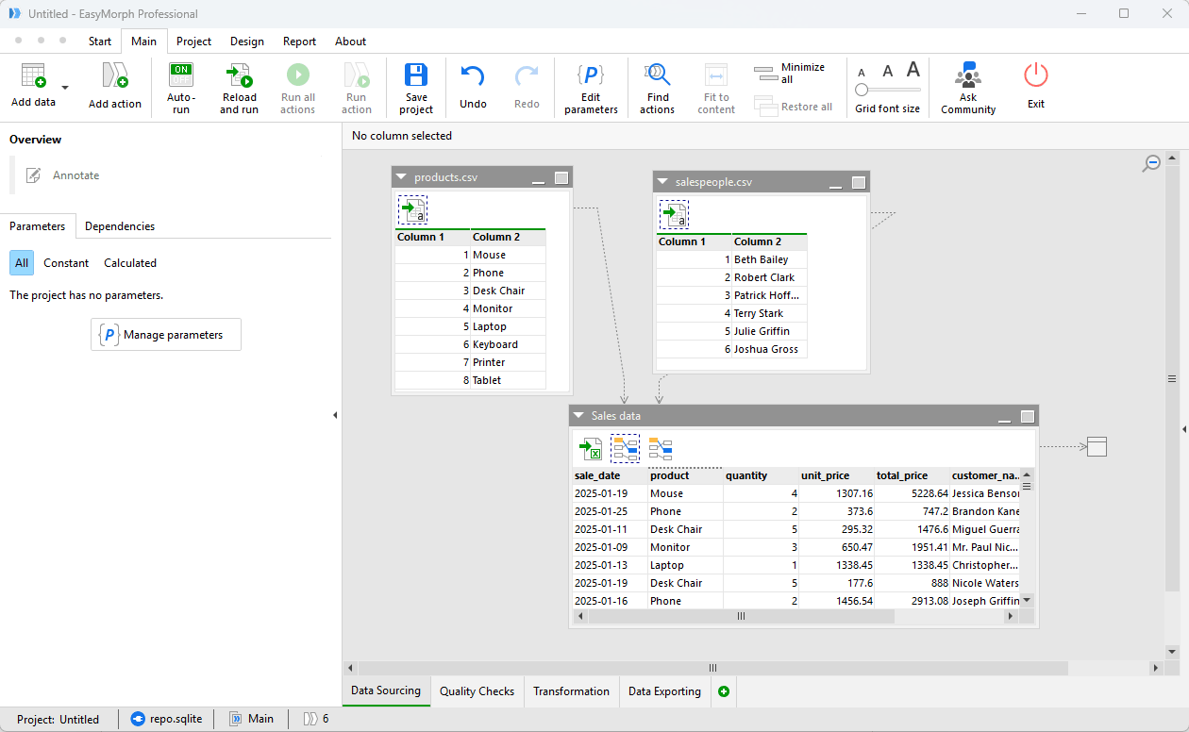Click Sales data Excel import action

click(591, 449)
